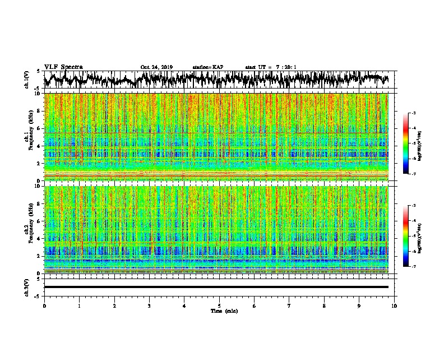The width and height of the screenshot is (444, 343).
Task: Click the "-3" label on ch.1 color bar
Action: [413, 113]
